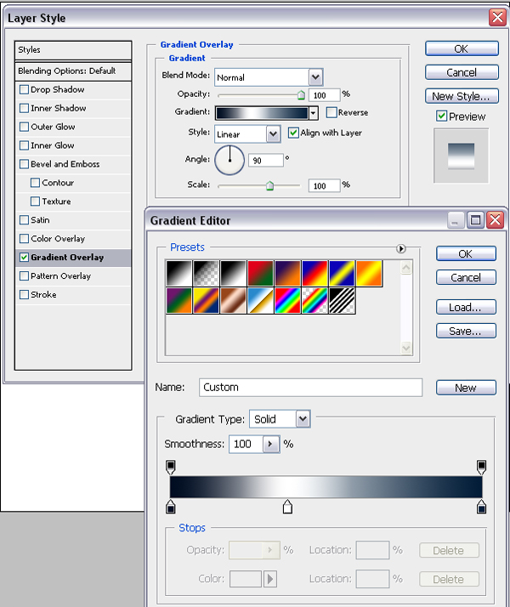Click the gradient preview swatch in Layer Style

tap(262, 113)
